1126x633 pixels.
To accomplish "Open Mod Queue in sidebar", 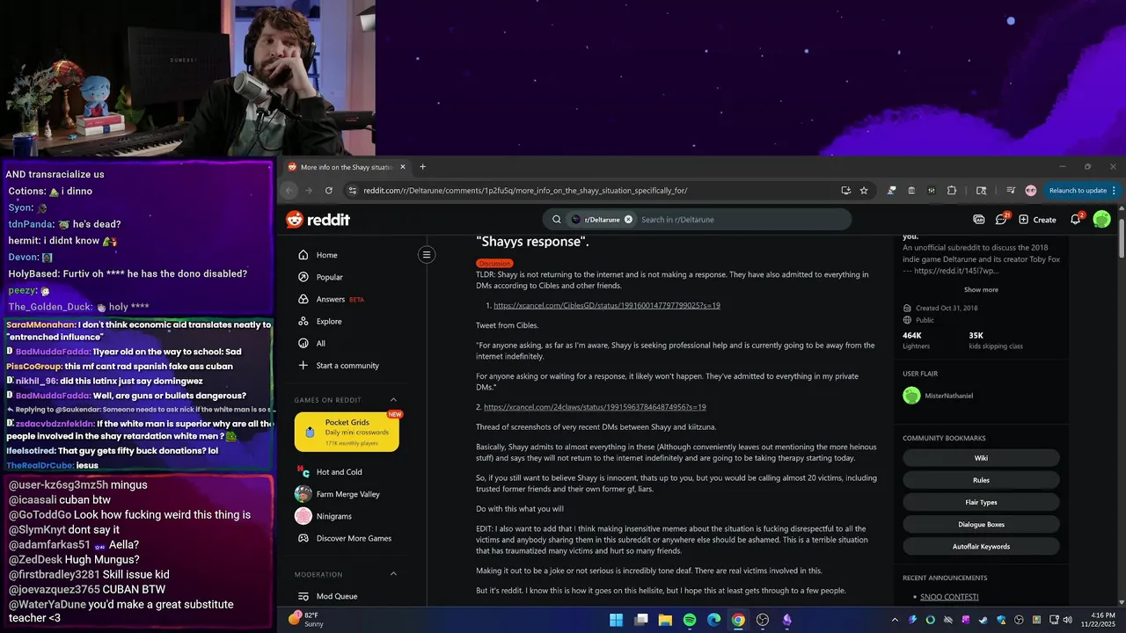I will click(336, 596).
